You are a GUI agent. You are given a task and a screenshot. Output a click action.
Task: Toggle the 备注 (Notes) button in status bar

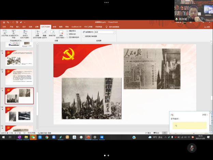(148, 133)
